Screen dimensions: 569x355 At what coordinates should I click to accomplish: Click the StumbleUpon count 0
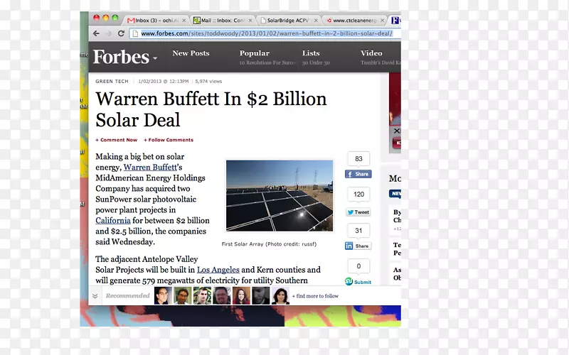(x=358, y=266)
